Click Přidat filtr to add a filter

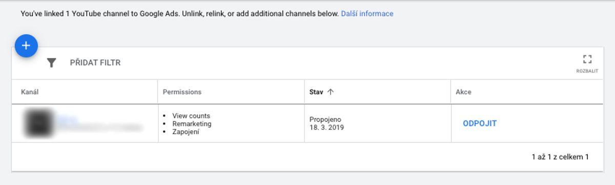click(x=95, y=63)
